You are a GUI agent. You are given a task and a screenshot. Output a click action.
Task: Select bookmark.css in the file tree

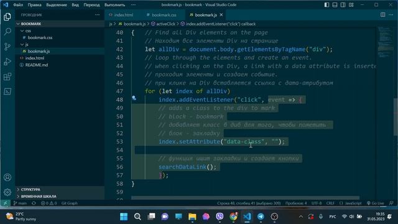click(x=40, y=37)
